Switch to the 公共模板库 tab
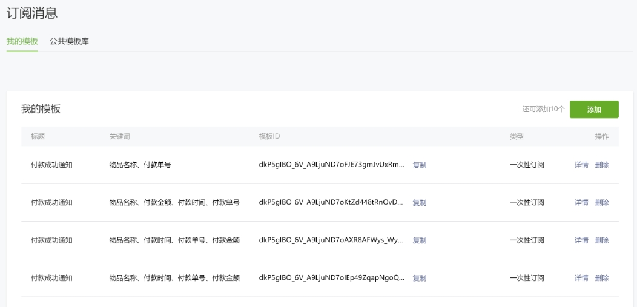This screenshot has height=307, width=637. [69, 41]
